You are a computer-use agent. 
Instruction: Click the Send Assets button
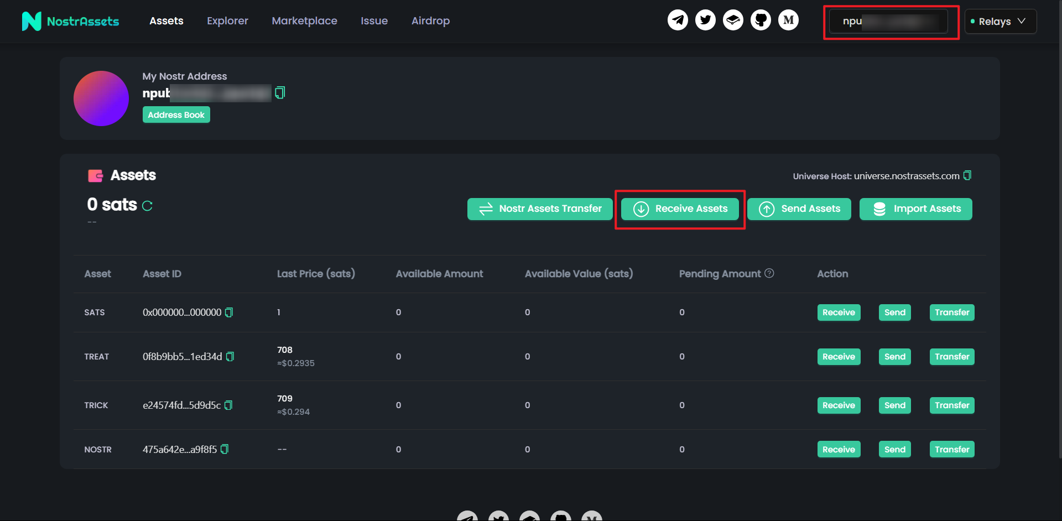pos(799,209)
